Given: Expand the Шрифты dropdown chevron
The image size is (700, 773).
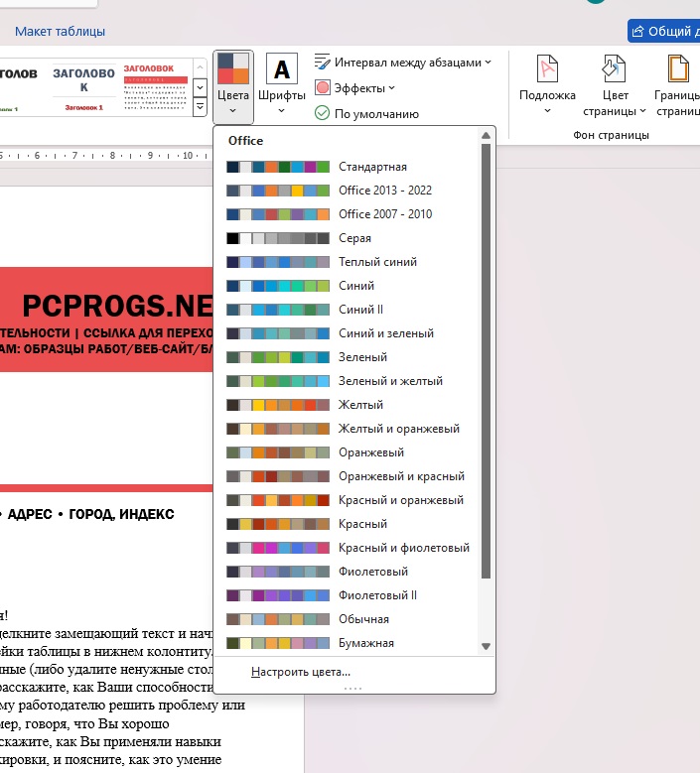Looking at the screenshot, I should pos(282,111).
